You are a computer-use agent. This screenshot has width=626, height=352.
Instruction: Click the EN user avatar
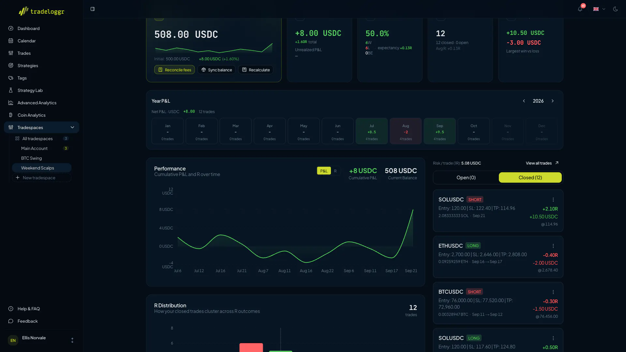coord(13,340)
